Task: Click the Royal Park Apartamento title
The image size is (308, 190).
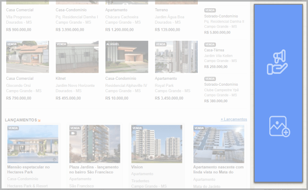Action: 166,78
